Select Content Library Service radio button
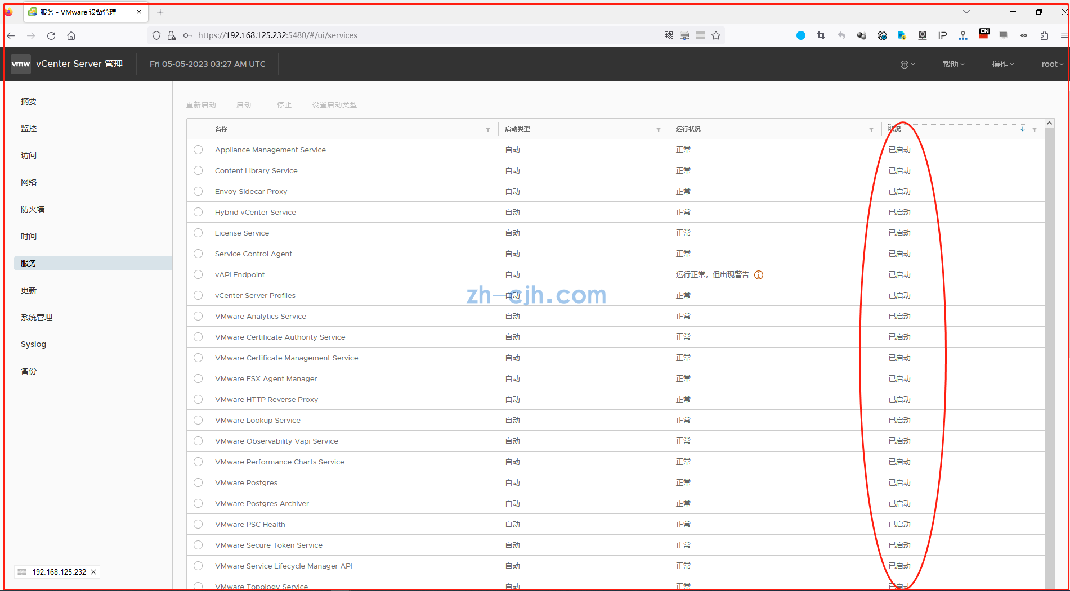 (x=198, y=170)
